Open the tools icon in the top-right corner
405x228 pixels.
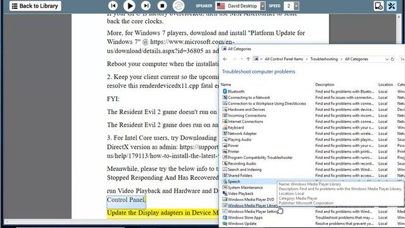click(x=392, y=6)
